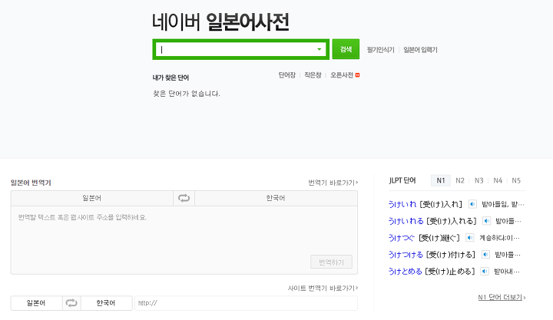Screen dimensions: 553x320
Task: Open 작은창 small window link
Action: pos(313,75)
